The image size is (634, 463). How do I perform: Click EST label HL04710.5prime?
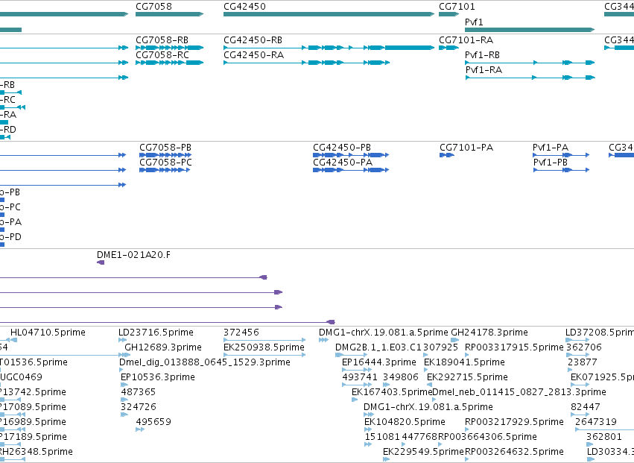[48, 333]
